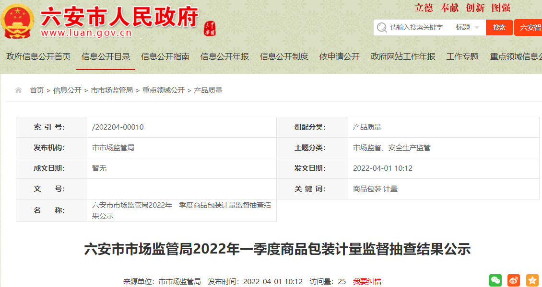
Task: Click the national emblem logo
Action: point(17,21)
